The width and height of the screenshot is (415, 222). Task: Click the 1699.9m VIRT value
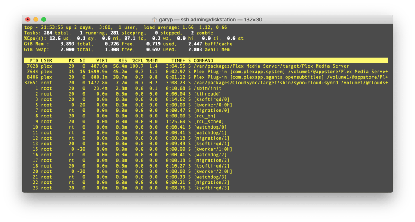pos(98,72)
